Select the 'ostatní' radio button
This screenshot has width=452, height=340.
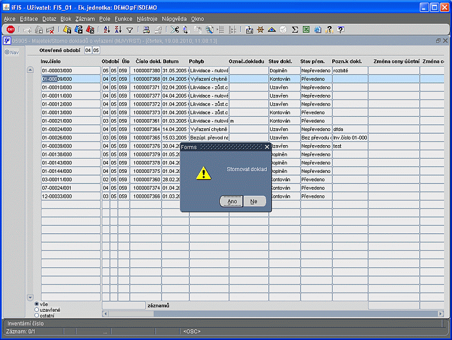click(x=37, y=316)
